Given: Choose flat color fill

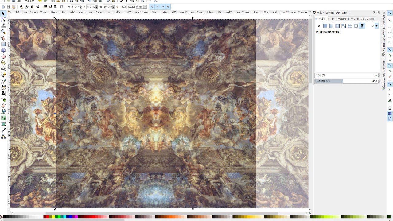Looking at the screenshot, I should (x=325, y=26).
